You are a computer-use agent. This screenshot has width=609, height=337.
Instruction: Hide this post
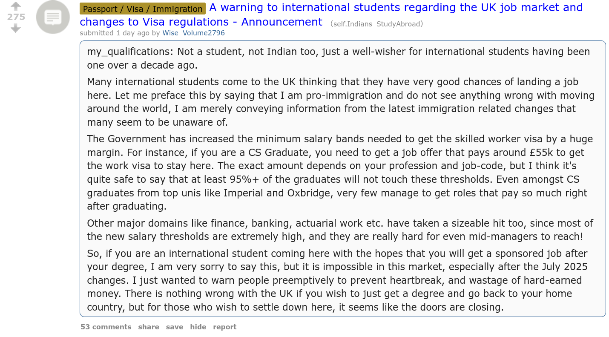click(x=198, y=327)
